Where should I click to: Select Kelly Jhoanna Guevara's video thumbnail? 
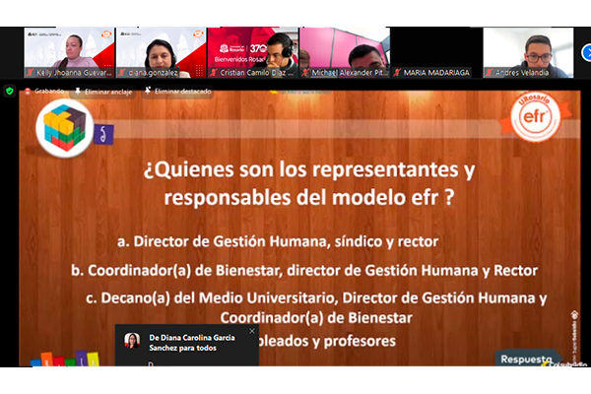click(x=69, y=52)
